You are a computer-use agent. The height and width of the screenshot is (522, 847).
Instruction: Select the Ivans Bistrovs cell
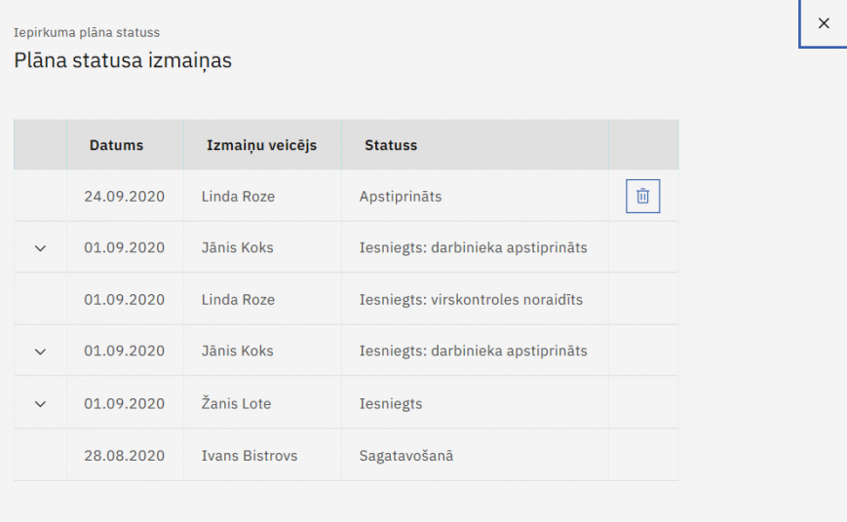[250, 456]
